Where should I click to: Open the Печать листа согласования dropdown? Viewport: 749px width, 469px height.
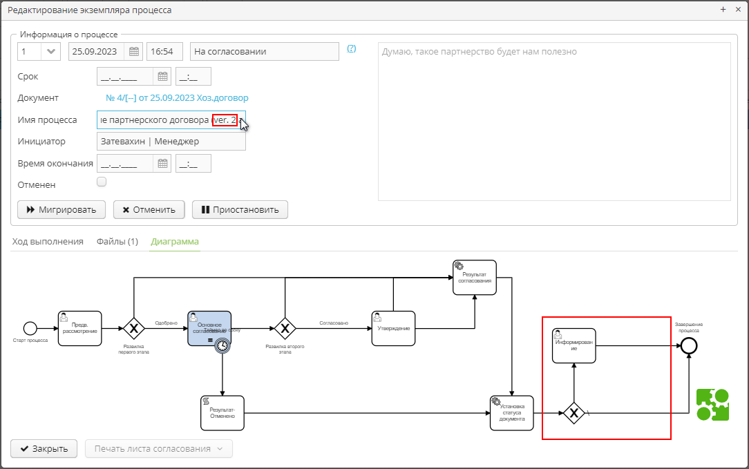158,448
